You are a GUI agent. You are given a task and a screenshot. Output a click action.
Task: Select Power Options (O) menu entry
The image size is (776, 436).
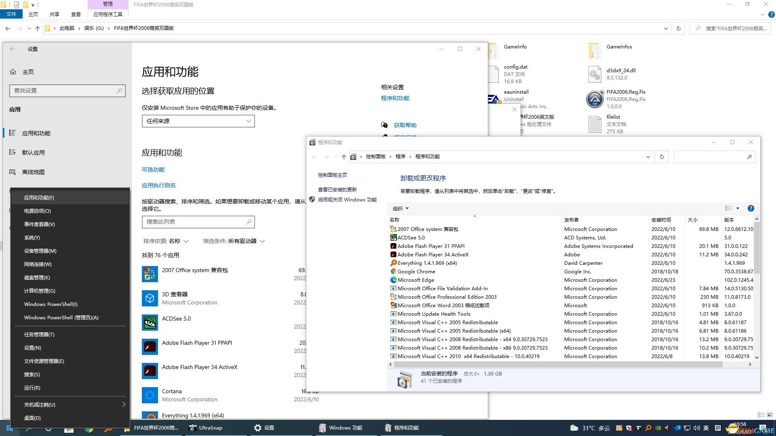[x=70, y=211]
